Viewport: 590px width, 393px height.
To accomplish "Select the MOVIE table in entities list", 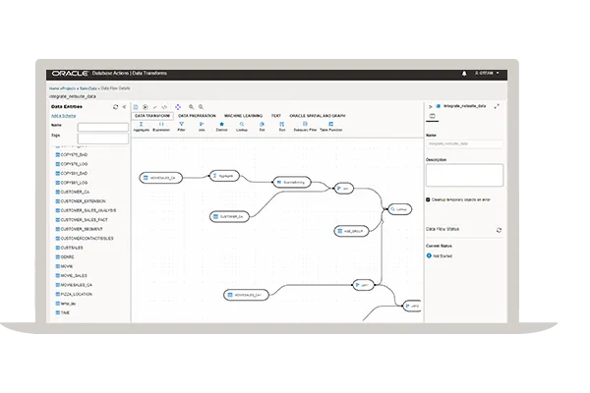I will coord(67,265).
